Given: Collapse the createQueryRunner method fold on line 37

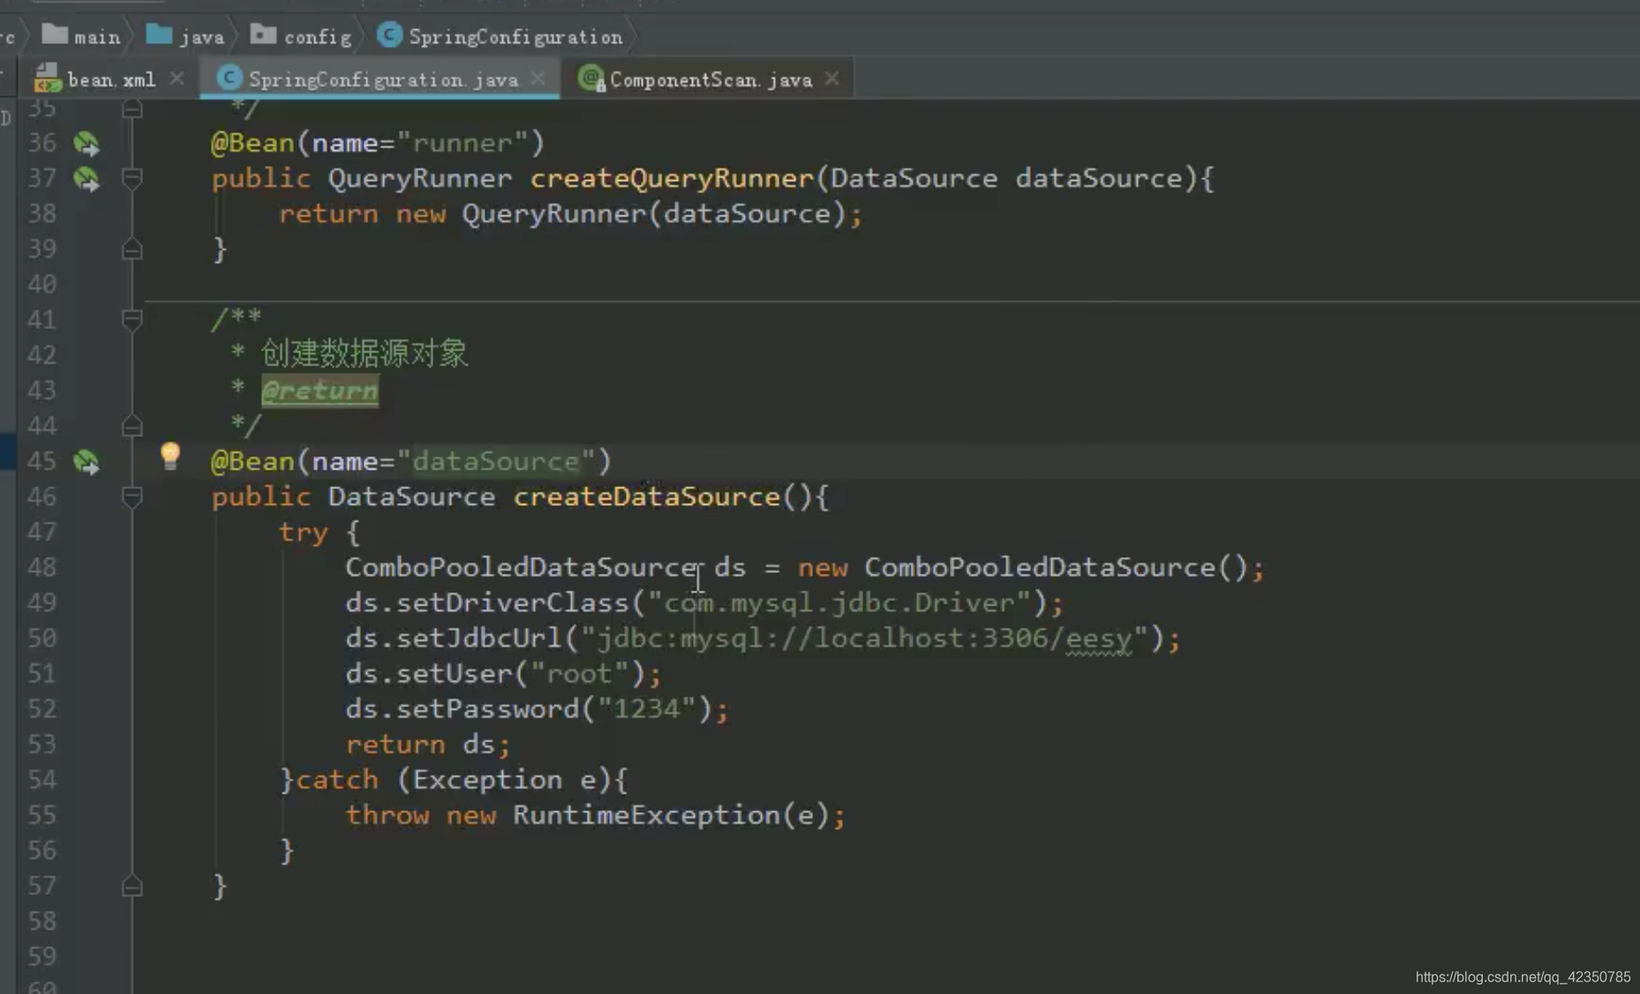Looking at the screenshot, I should [132, 179].
